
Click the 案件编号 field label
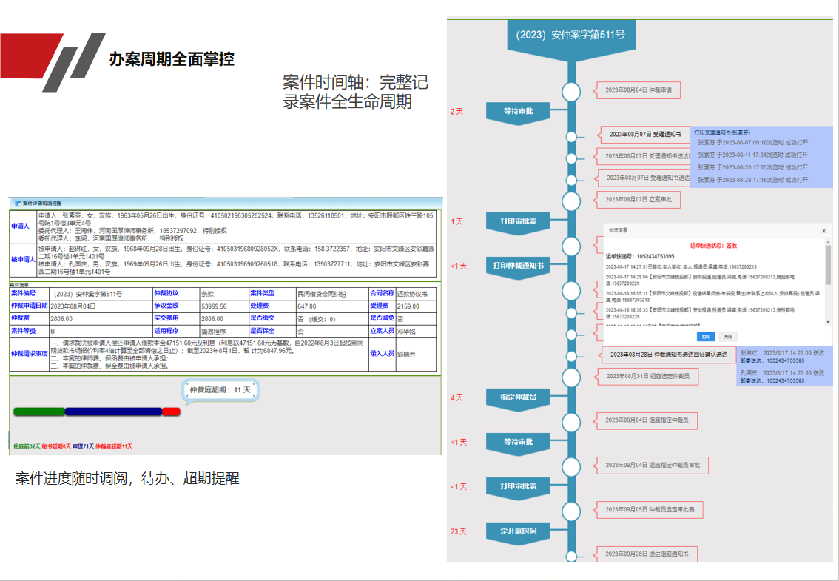pos(24,293)
